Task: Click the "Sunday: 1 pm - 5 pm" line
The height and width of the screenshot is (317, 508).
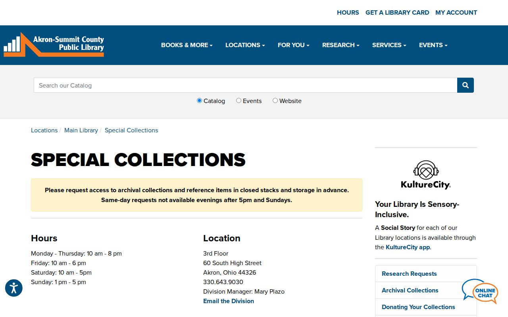Action: 58,282
